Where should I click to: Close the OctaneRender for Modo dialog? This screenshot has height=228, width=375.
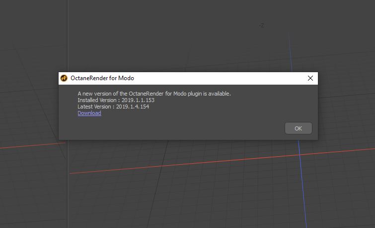(310, 78)
